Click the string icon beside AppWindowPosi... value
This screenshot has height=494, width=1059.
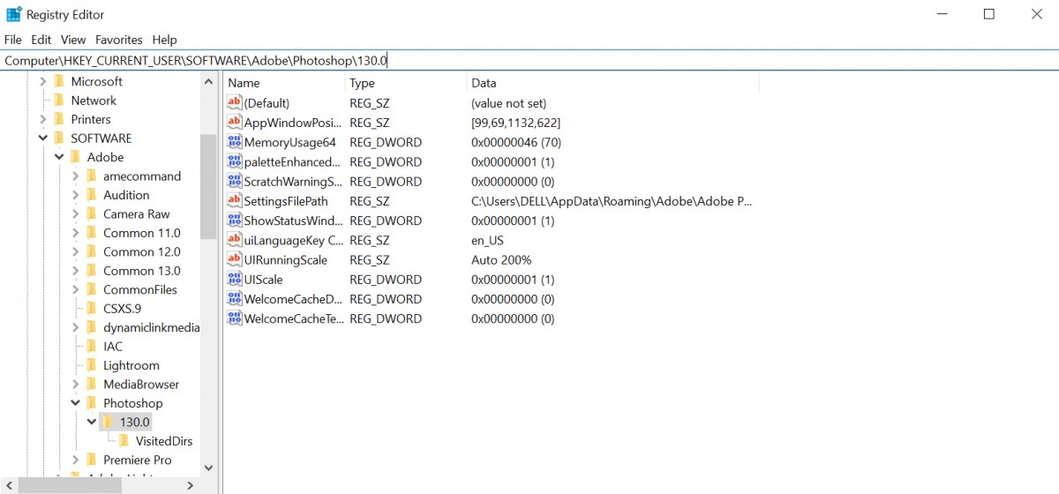pyautogui.click(x=235, y=123)
